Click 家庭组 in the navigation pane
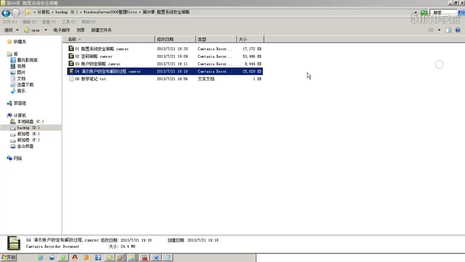The height and width of the screenshot is (262, 465). pyautogui.click(x=20, y=103)
